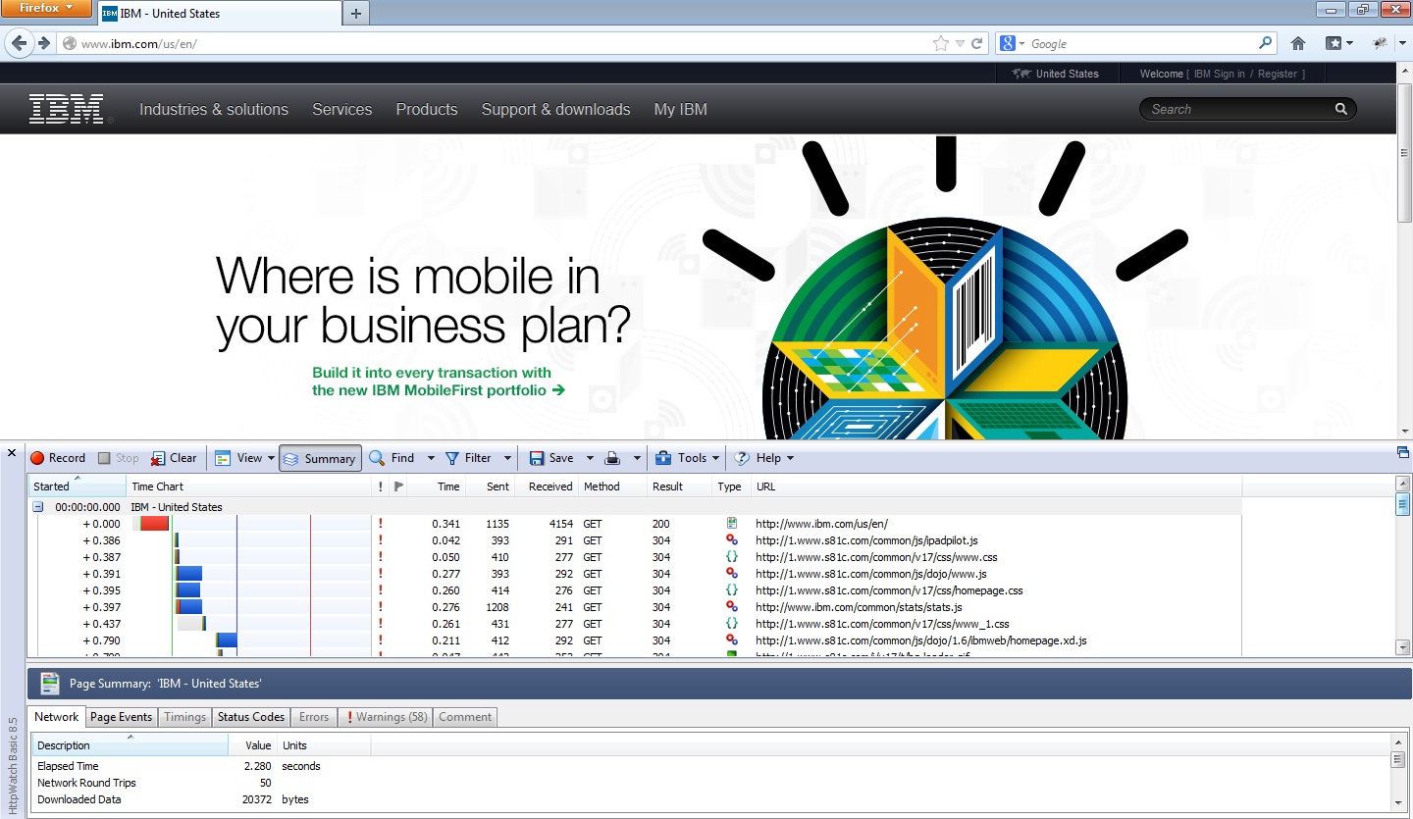
Task: Toggle the Summary pane button
Action: 320,458
